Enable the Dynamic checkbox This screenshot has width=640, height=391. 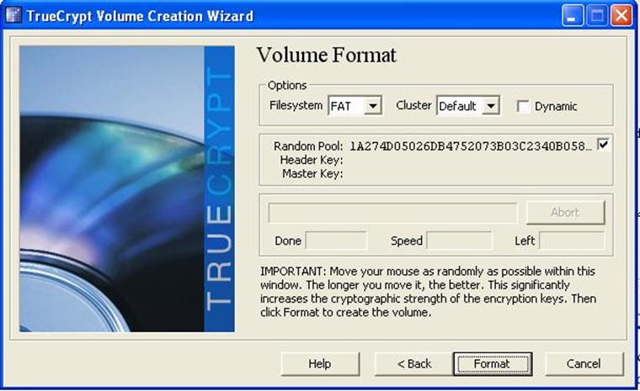tap(523, 107)
